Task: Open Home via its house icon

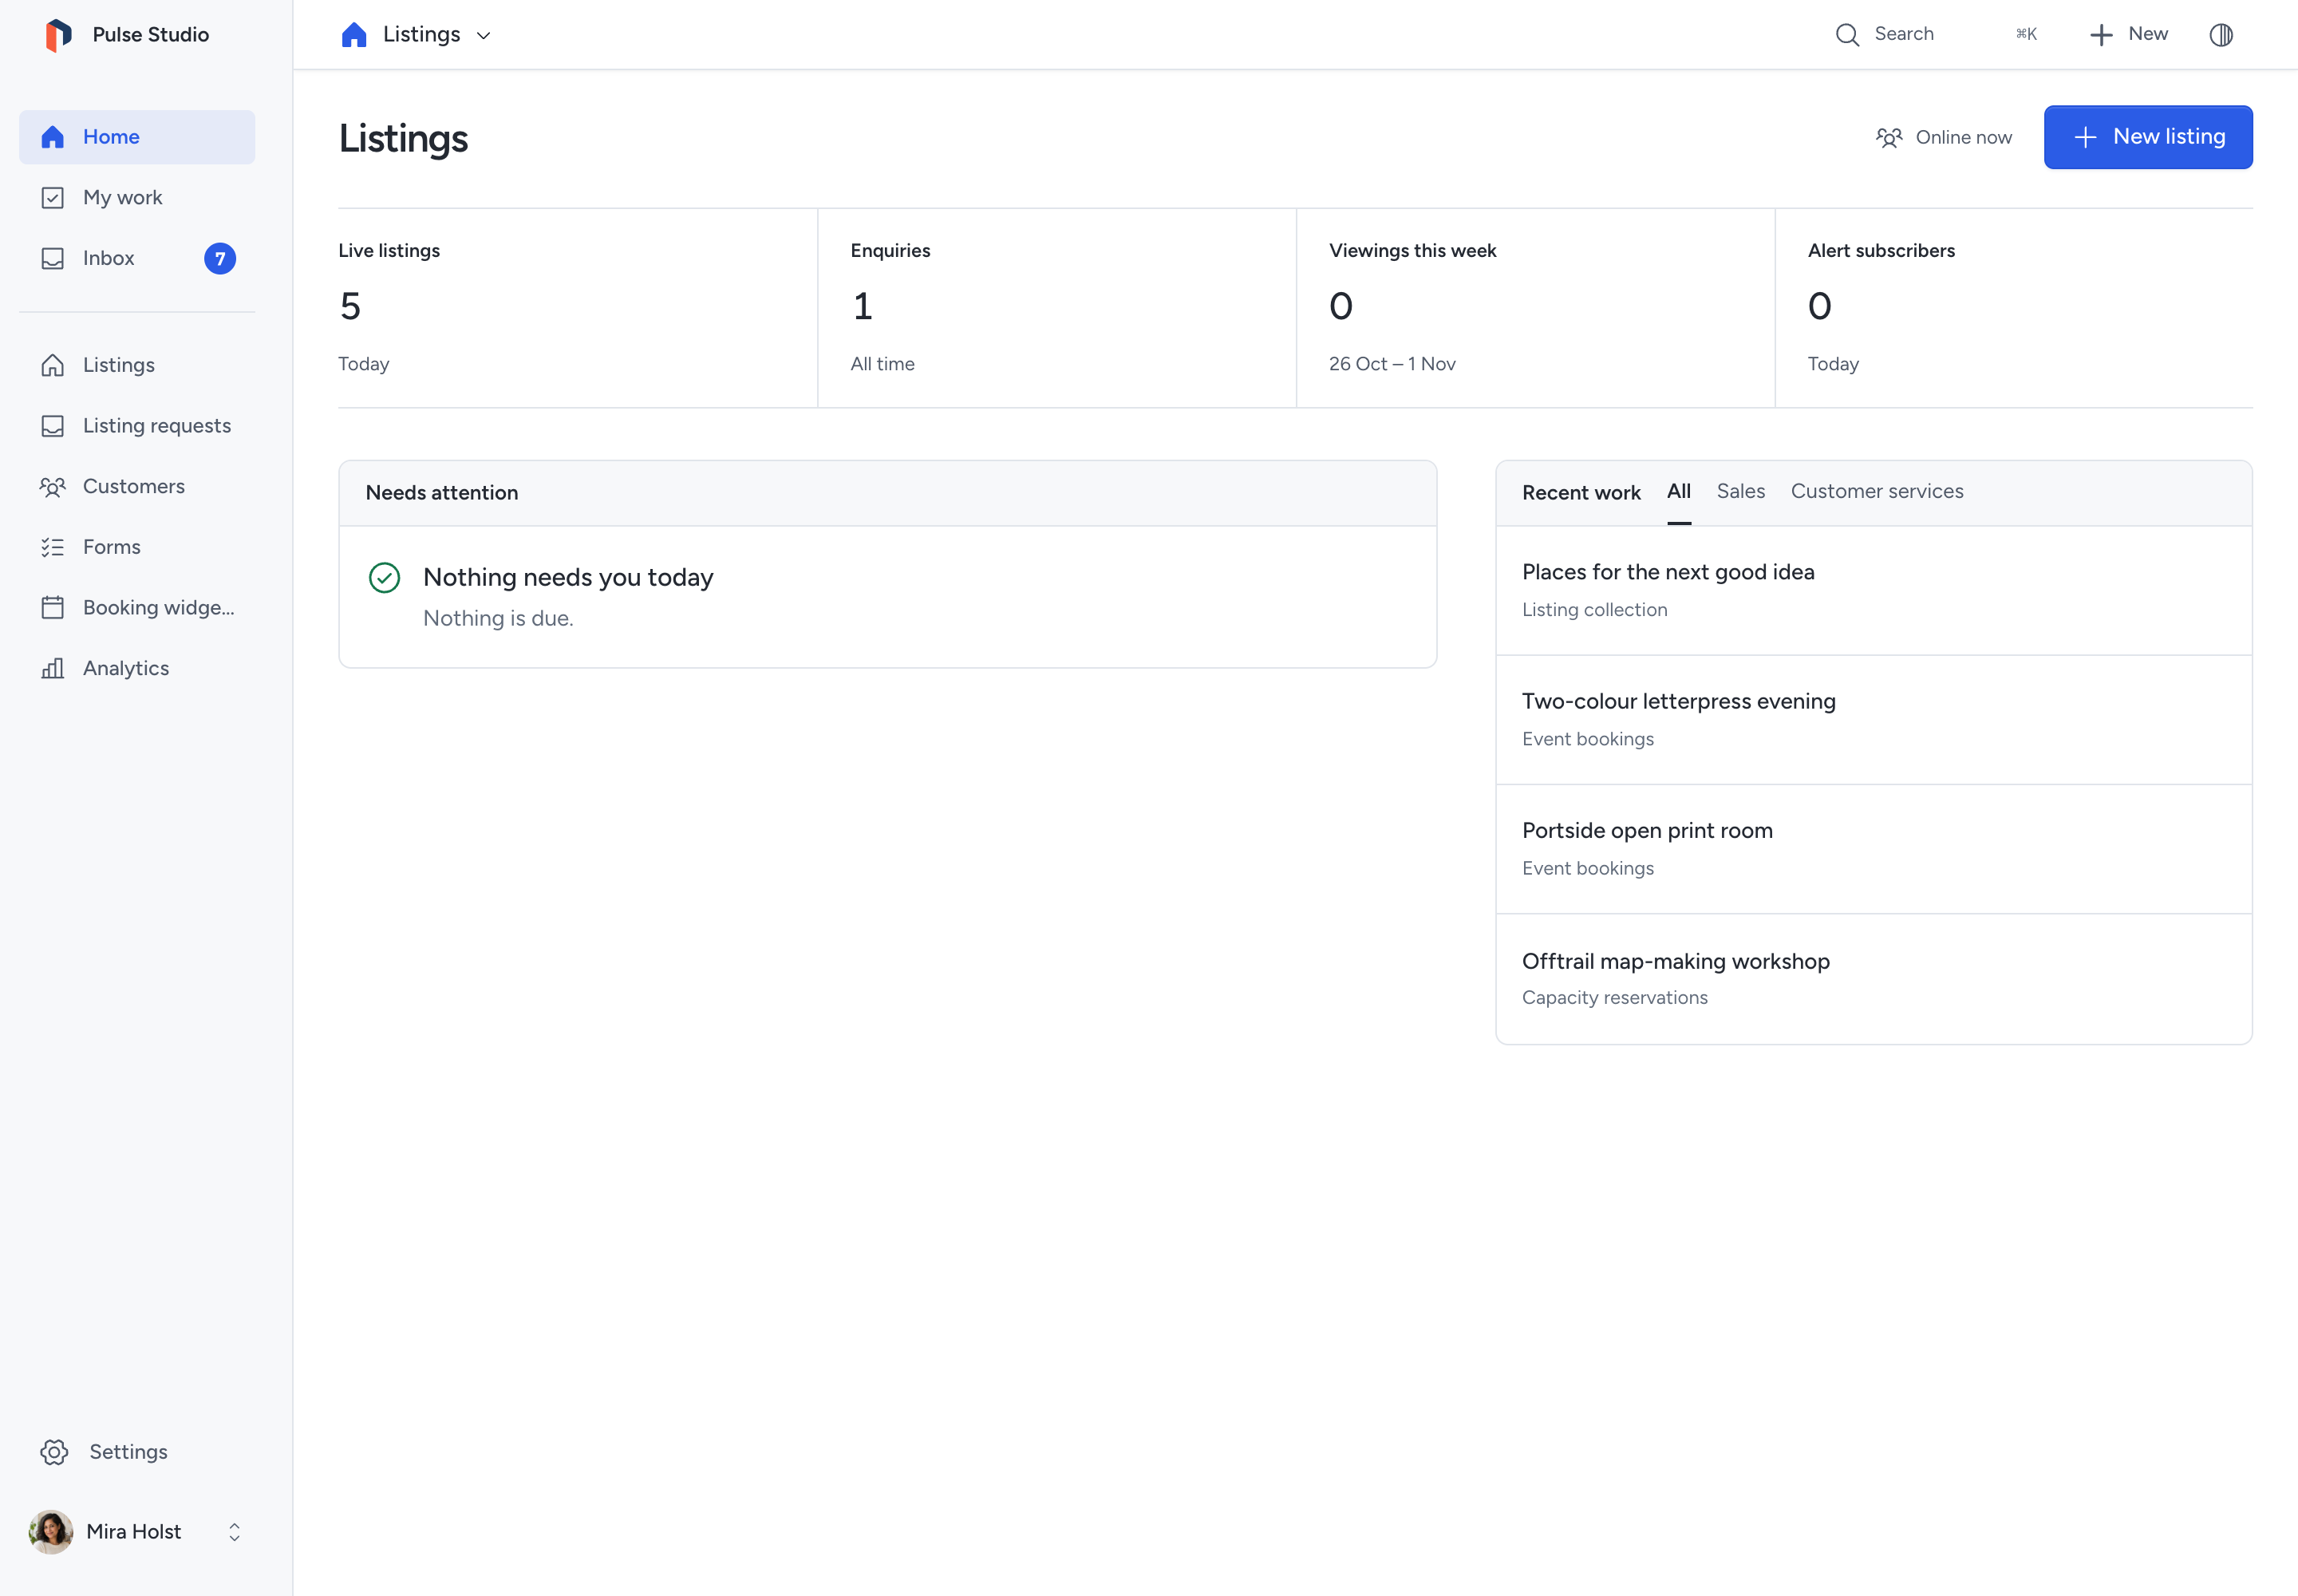Action: pos(53,137)
